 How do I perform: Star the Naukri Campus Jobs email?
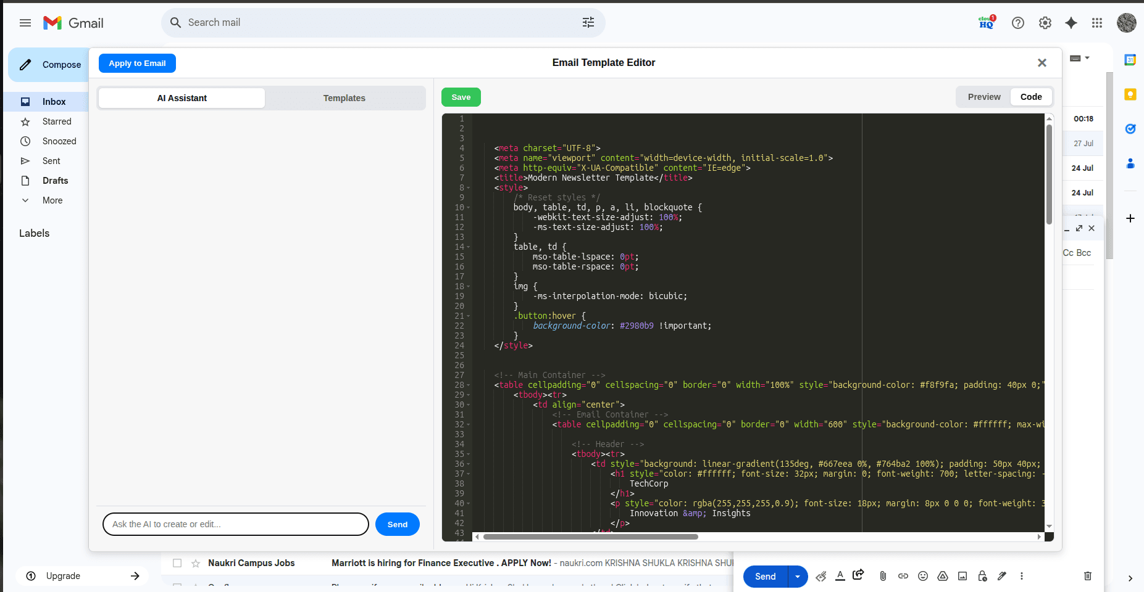point(196,563)
